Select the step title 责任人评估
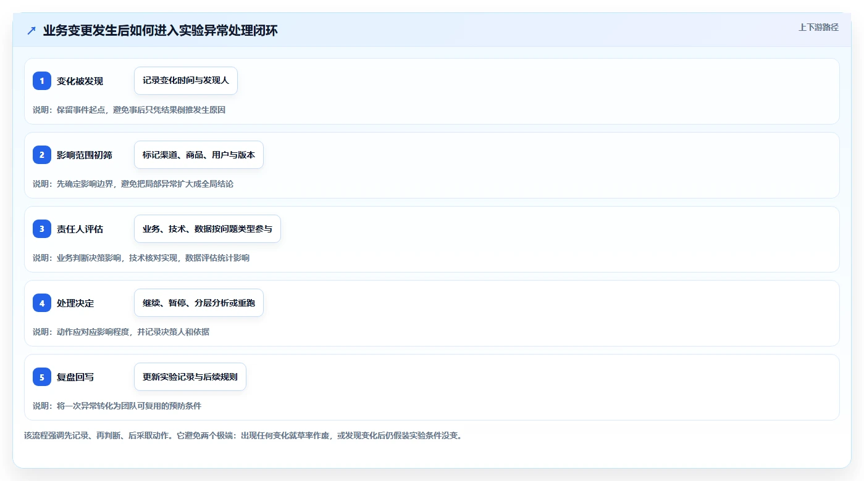This screenshot has width=864, height=481. (80, 229)
